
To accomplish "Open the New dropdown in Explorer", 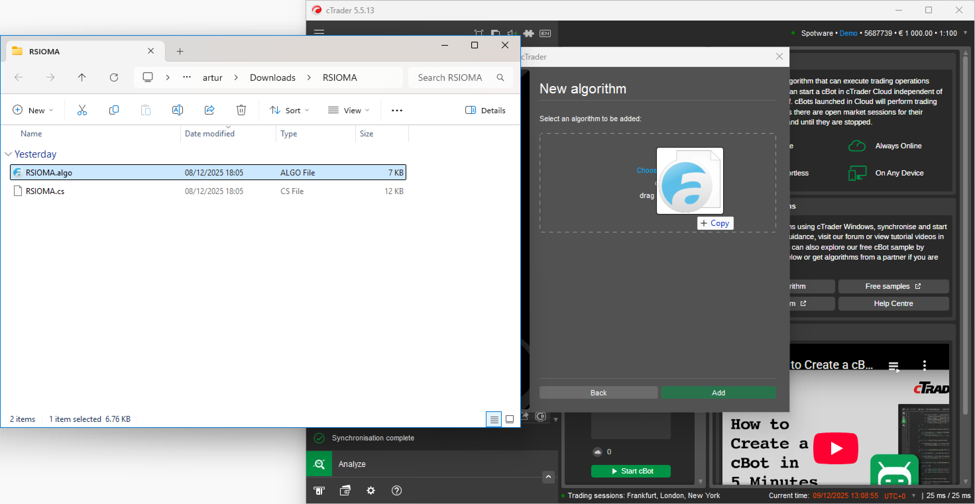I will (33, 110).
